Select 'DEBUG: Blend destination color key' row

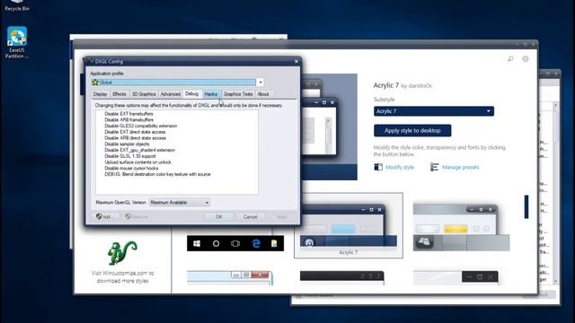click(x=158, y=174)
